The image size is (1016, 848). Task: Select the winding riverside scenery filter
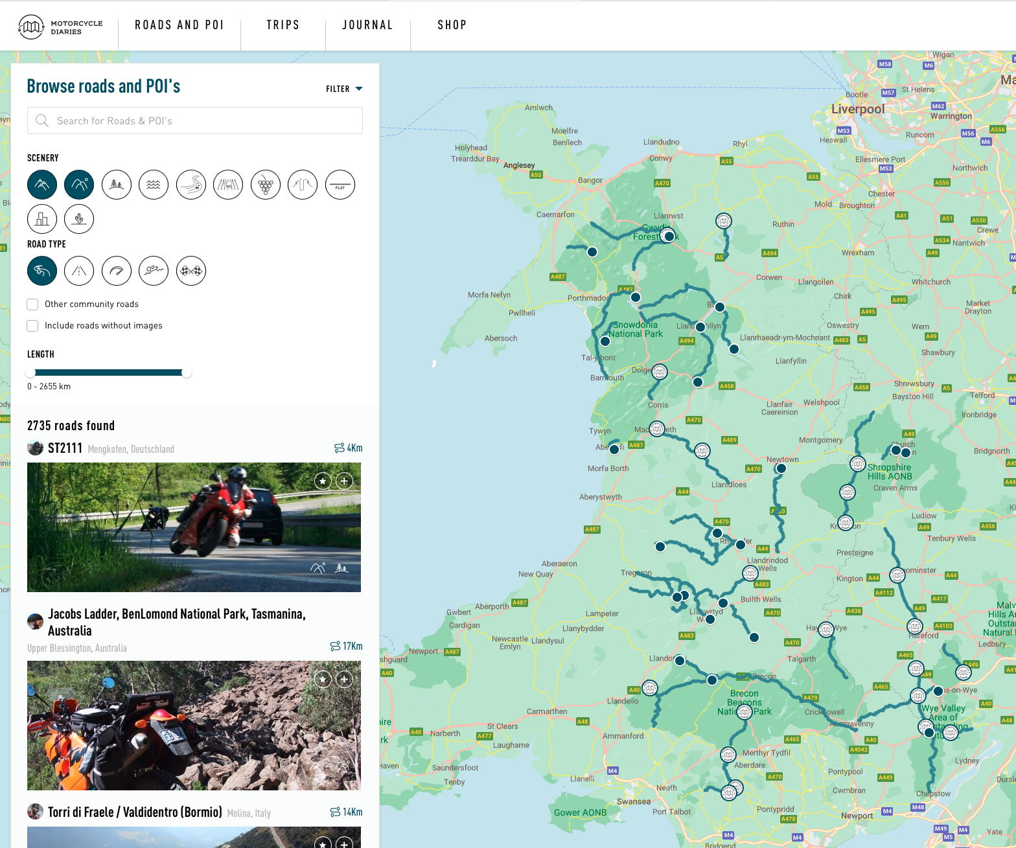click(x=191, y=185)
